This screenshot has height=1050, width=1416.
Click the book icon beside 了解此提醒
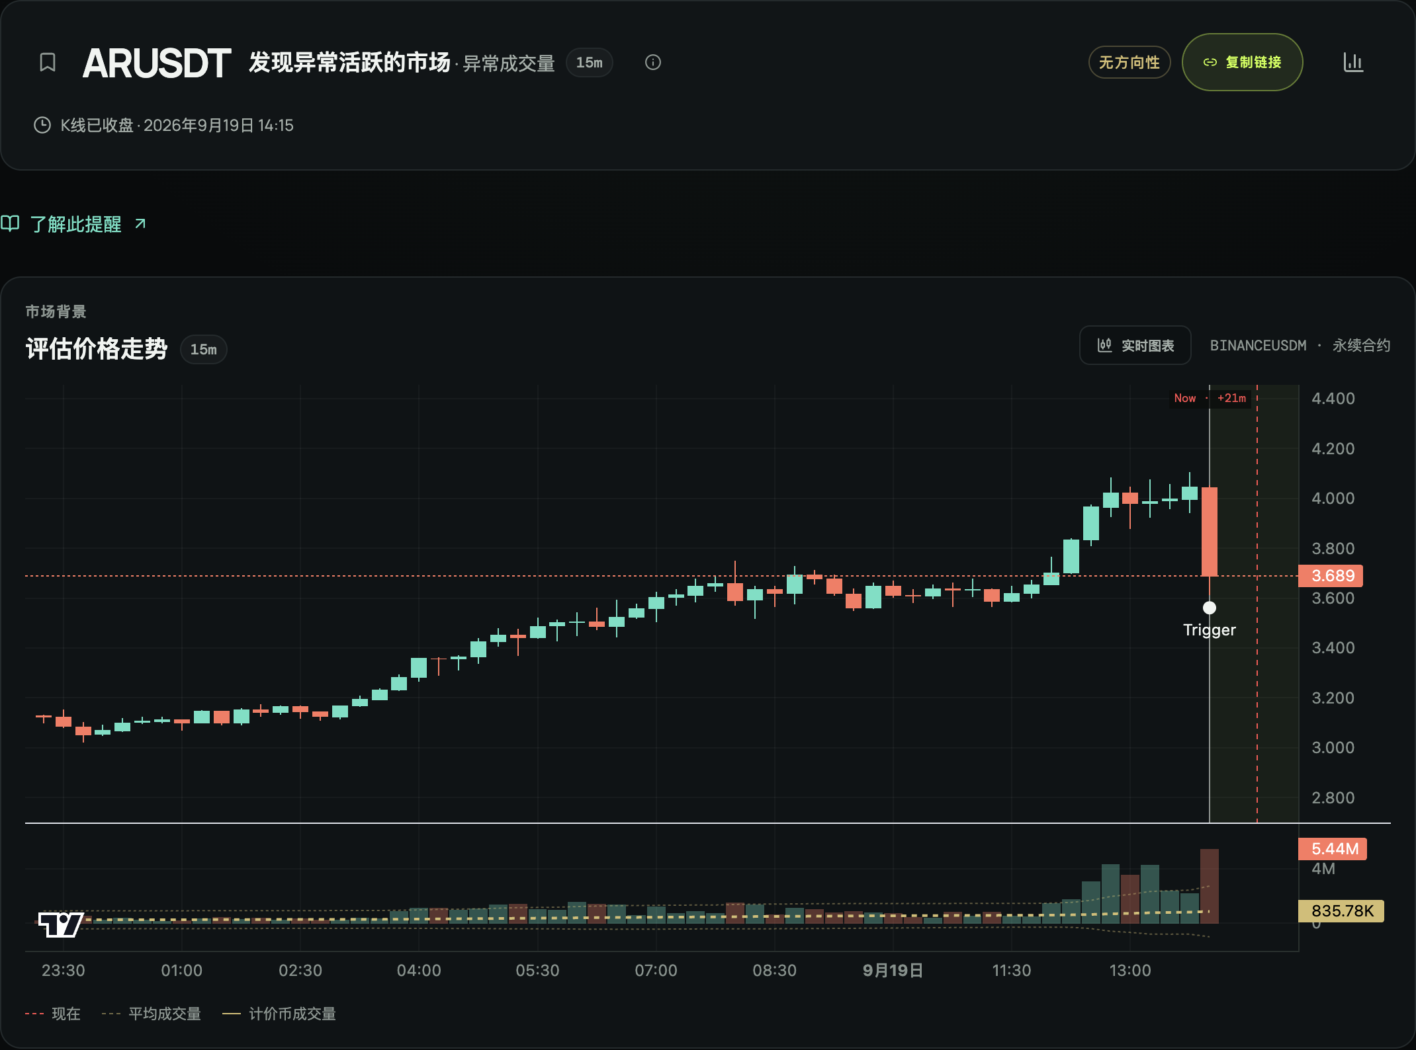pos(10,223)
